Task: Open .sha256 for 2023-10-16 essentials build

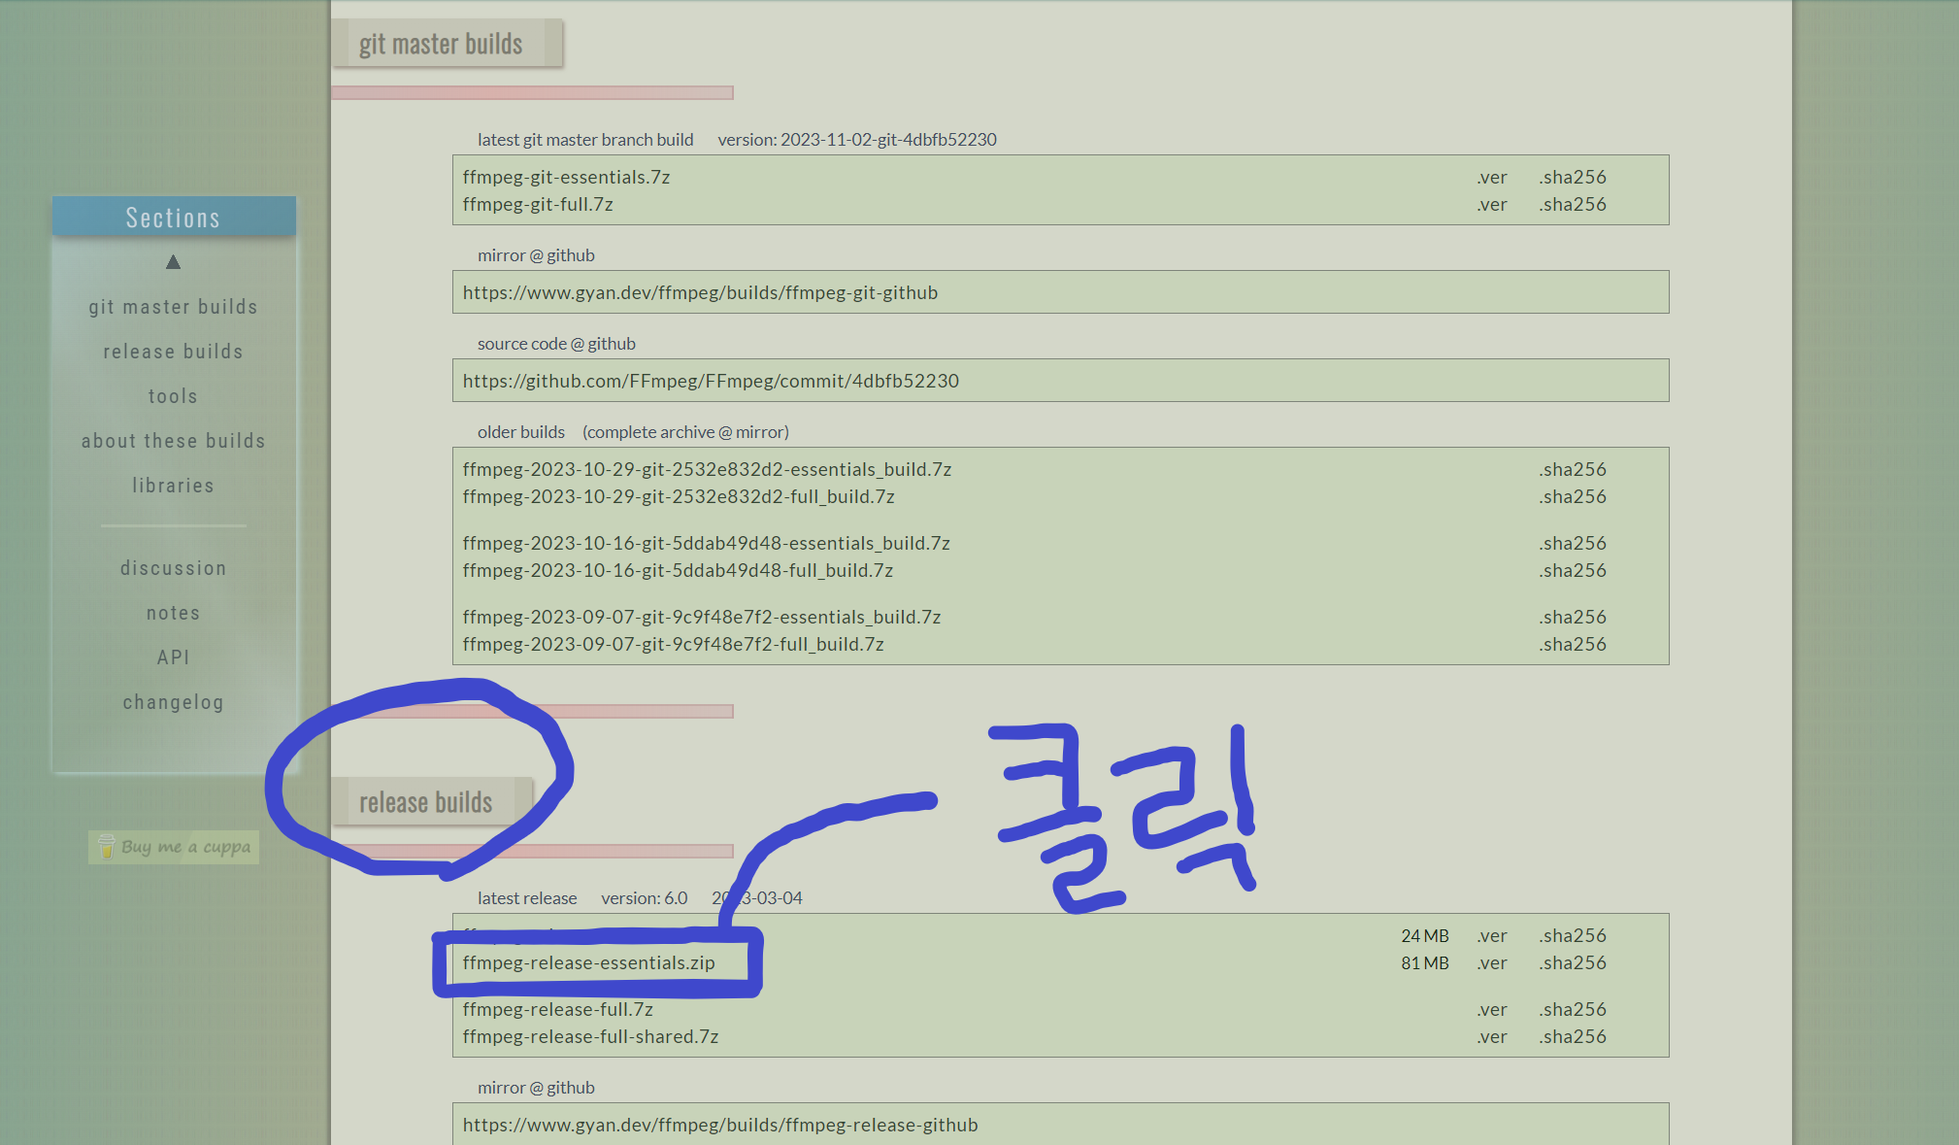Action: pos(1573,543)
